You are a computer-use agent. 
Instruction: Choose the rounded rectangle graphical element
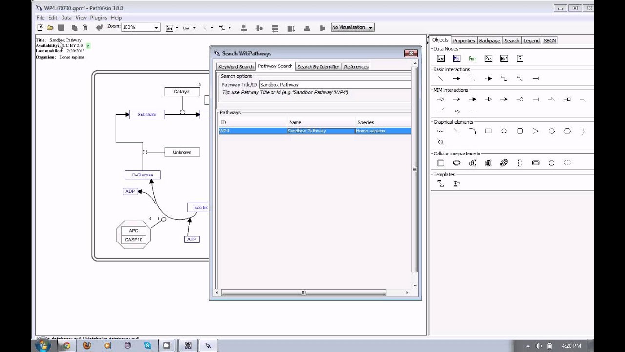[520, 131]
